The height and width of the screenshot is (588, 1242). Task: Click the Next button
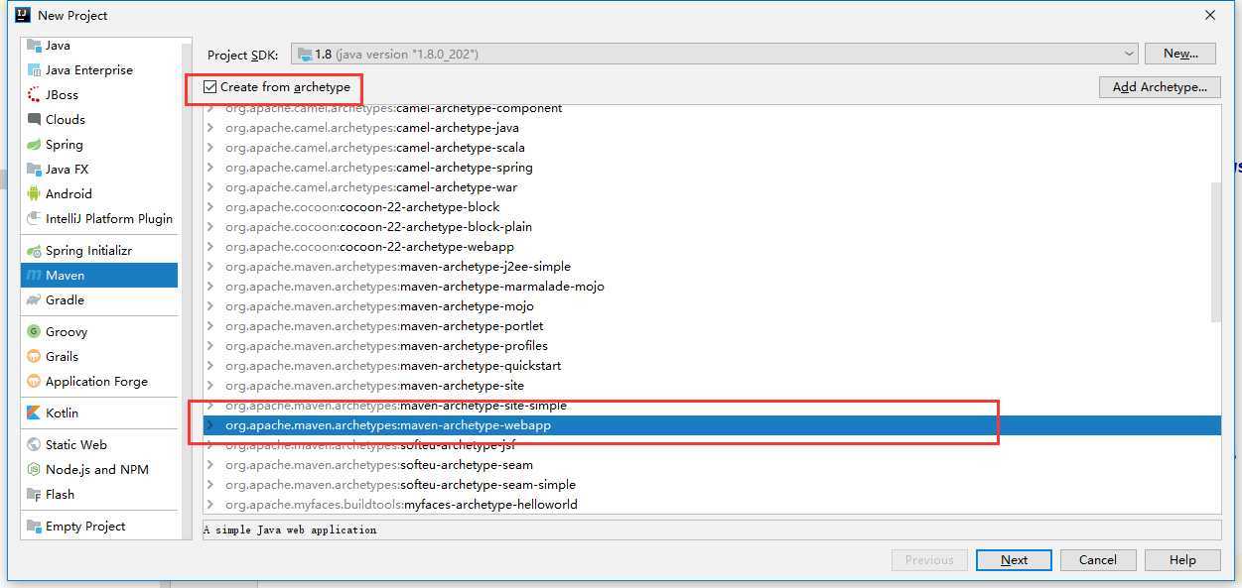(x=1014, y=560)
